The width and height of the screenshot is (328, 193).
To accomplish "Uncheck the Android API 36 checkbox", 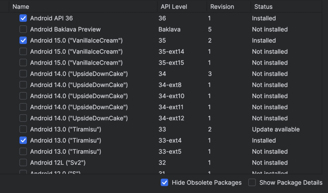I will [23, 18].
